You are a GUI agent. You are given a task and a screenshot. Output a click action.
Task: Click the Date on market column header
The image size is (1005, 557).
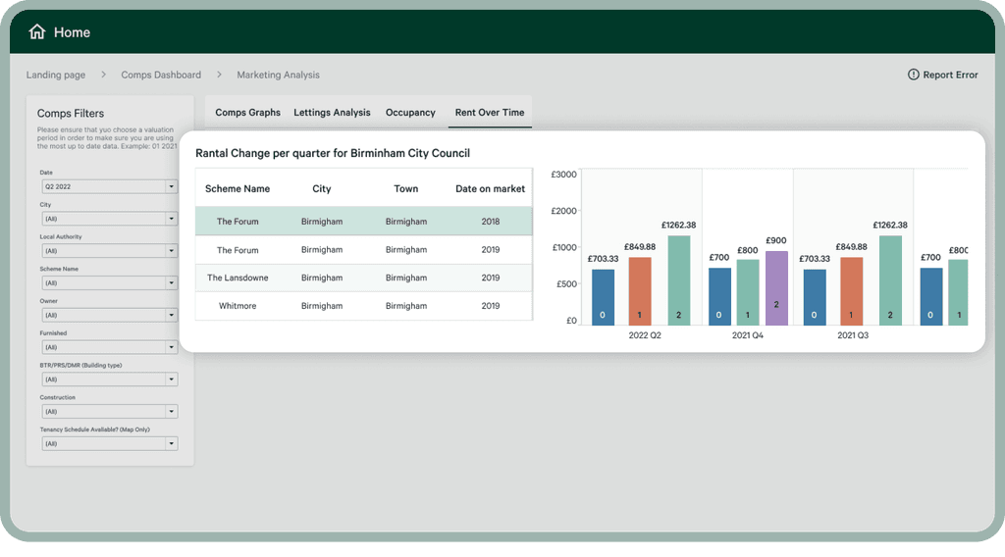coord(490,188)
